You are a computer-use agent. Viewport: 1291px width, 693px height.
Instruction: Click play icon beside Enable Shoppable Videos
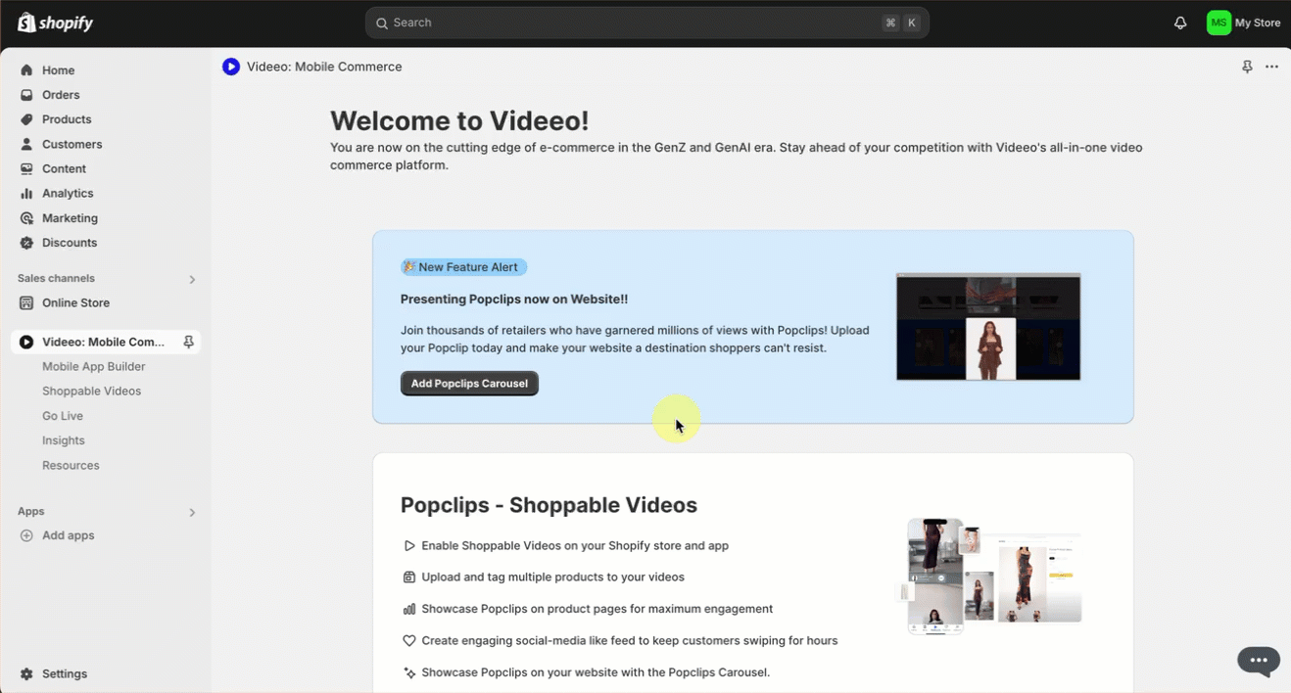(409, 546)
